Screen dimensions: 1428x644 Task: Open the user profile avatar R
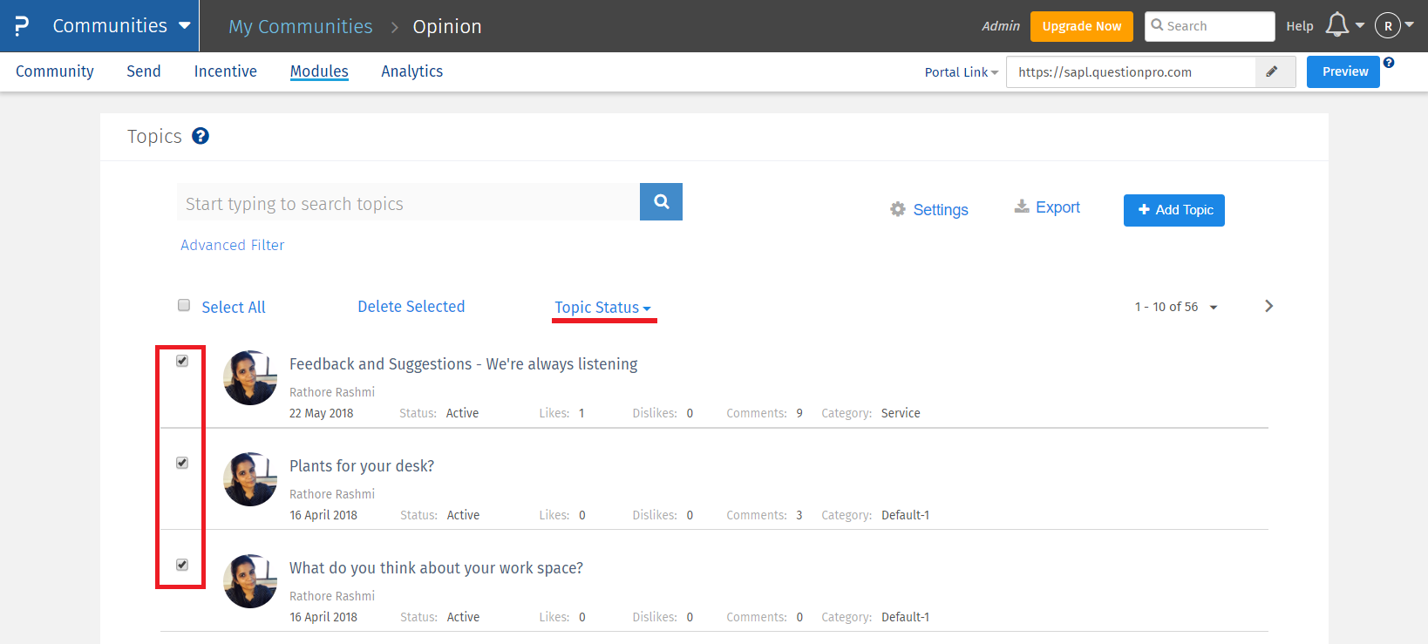pyautogui.click(x=1387, y=26)
